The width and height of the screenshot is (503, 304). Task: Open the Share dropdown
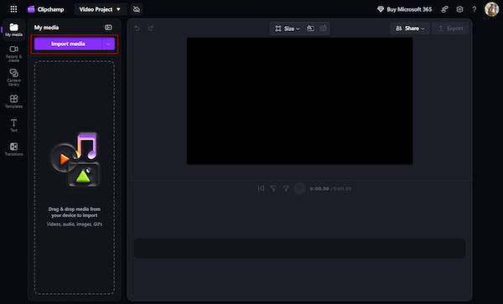(410, 28)
